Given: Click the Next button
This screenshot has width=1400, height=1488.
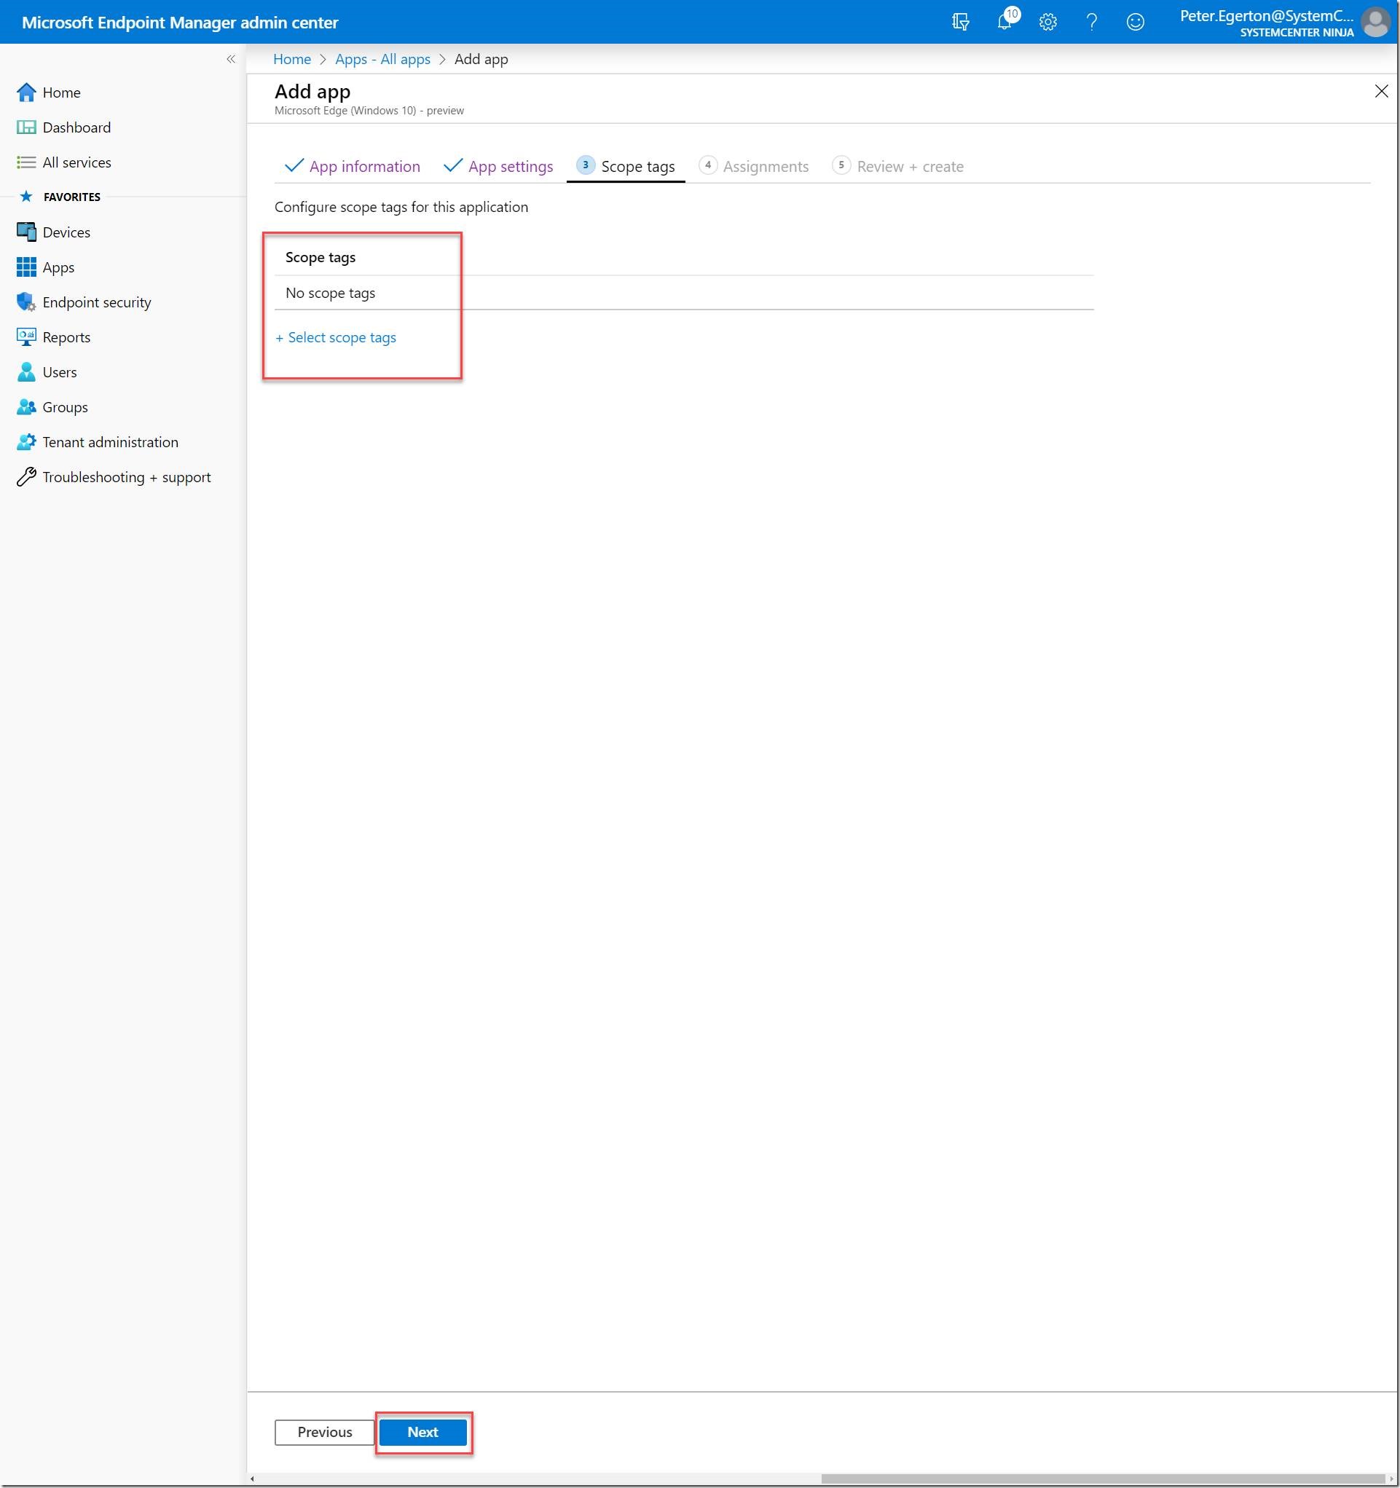Looking at the screenshot, I should [423, 1433].
